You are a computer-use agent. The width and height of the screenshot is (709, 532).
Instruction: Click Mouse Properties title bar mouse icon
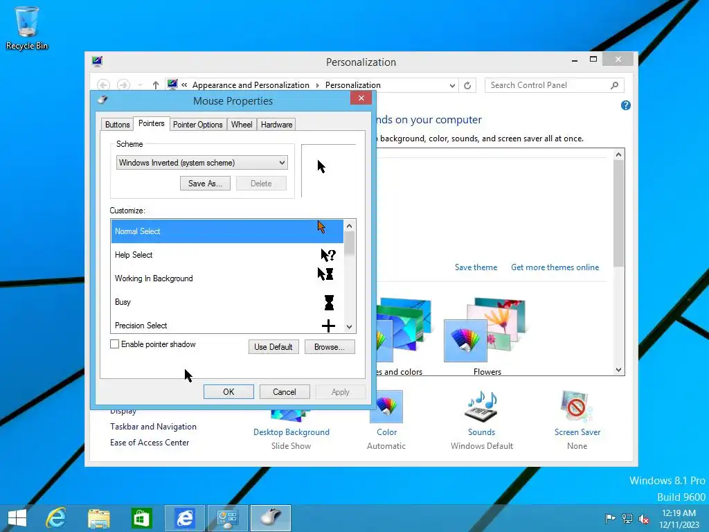pos(102,100)
